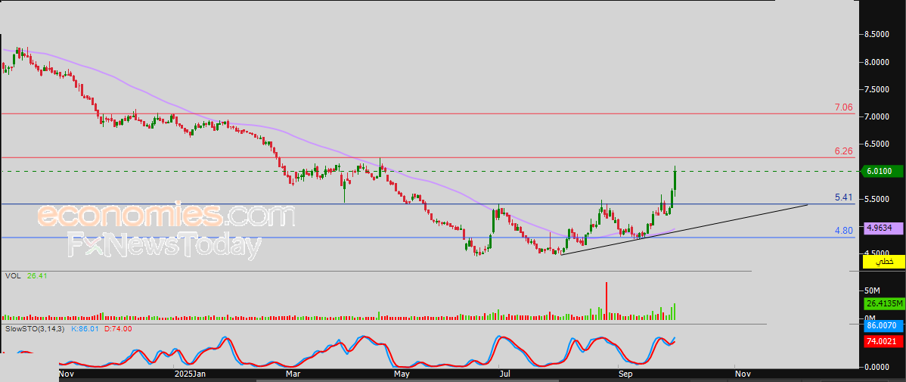Click the 7.06 resistance level label
The height and width of the screenshot is (382, 906).
pos(843,108)
